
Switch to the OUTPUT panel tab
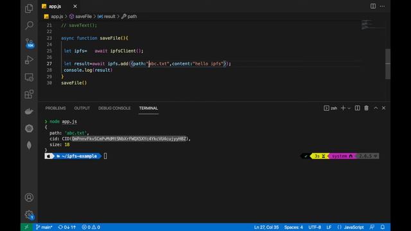[x=82, y=108]
